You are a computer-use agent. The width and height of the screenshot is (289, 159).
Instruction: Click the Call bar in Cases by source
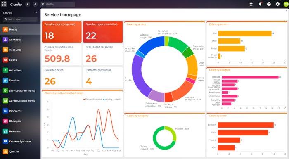(x=245, y=33)
